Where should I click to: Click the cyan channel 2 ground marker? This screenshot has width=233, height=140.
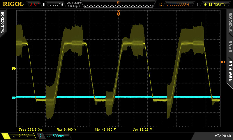point(13,98)
